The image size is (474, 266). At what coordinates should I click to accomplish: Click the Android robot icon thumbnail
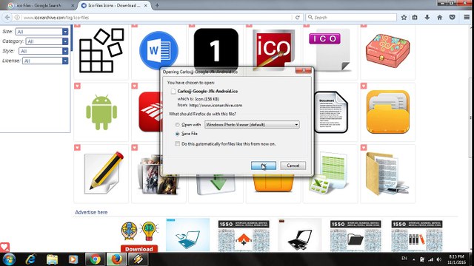point(101,112)
